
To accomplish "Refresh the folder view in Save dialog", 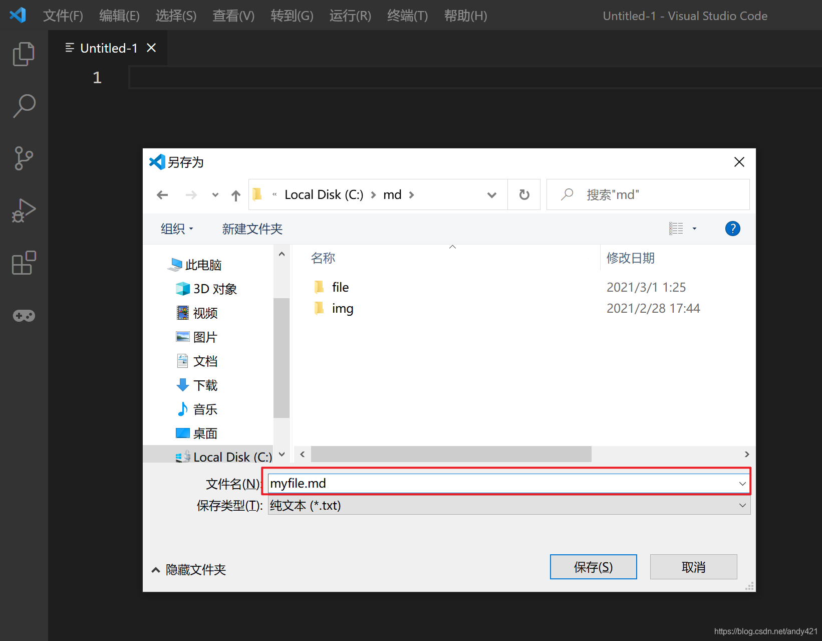I will point(524,194).
